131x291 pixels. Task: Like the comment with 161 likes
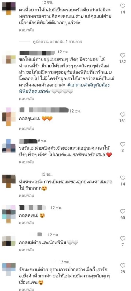(123, 115)
